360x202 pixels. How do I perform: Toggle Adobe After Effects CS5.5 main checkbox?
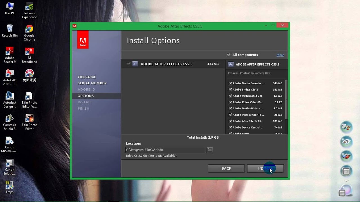(x=129, y=64)
